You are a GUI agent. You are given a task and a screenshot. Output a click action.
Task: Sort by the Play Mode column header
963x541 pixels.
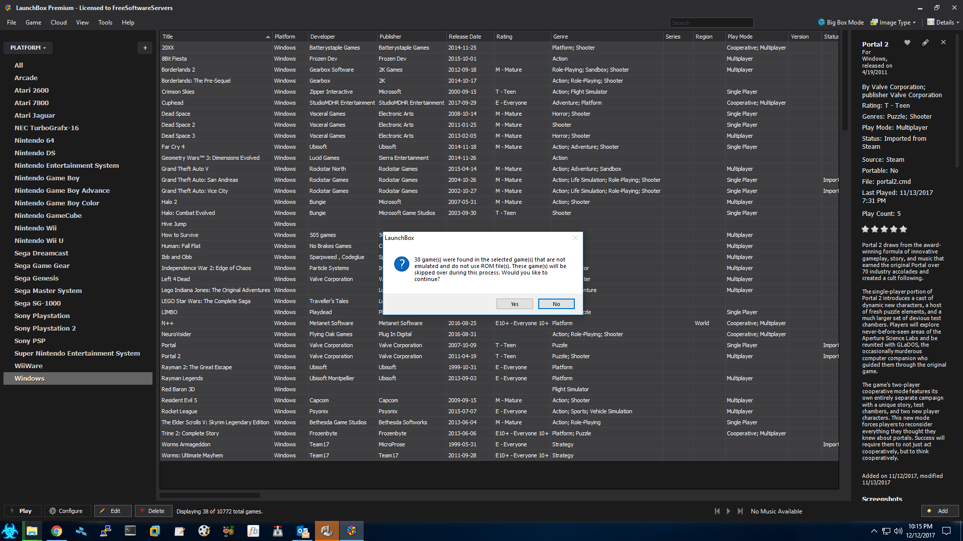point(757,37)
